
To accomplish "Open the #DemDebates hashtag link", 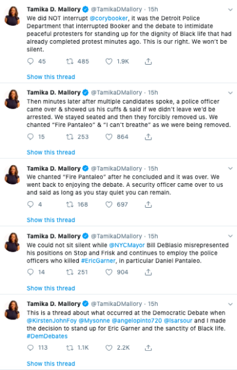I will (x=47, y=336).
